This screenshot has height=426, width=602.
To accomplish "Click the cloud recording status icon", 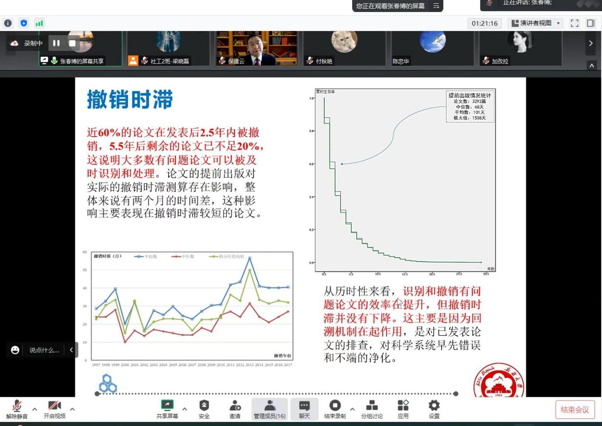I will pyautogui.click(x=14, y=43).
